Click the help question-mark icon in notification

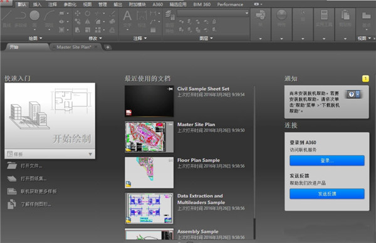352,94
